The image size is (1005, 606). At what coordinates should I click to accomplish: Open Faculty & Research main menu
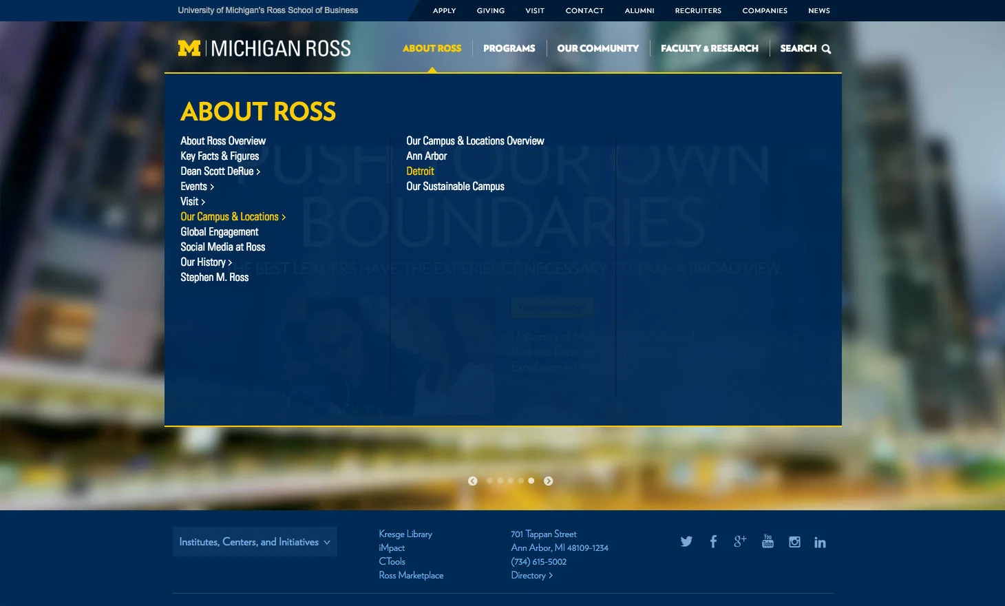[x=709, y=48]
